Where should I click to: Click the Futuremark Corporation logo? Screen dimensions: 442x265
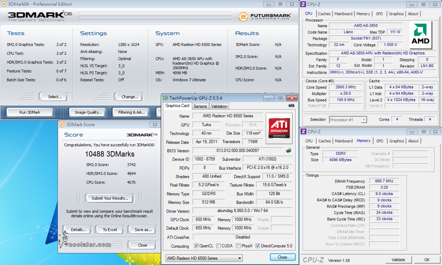[x=265, y=17]
